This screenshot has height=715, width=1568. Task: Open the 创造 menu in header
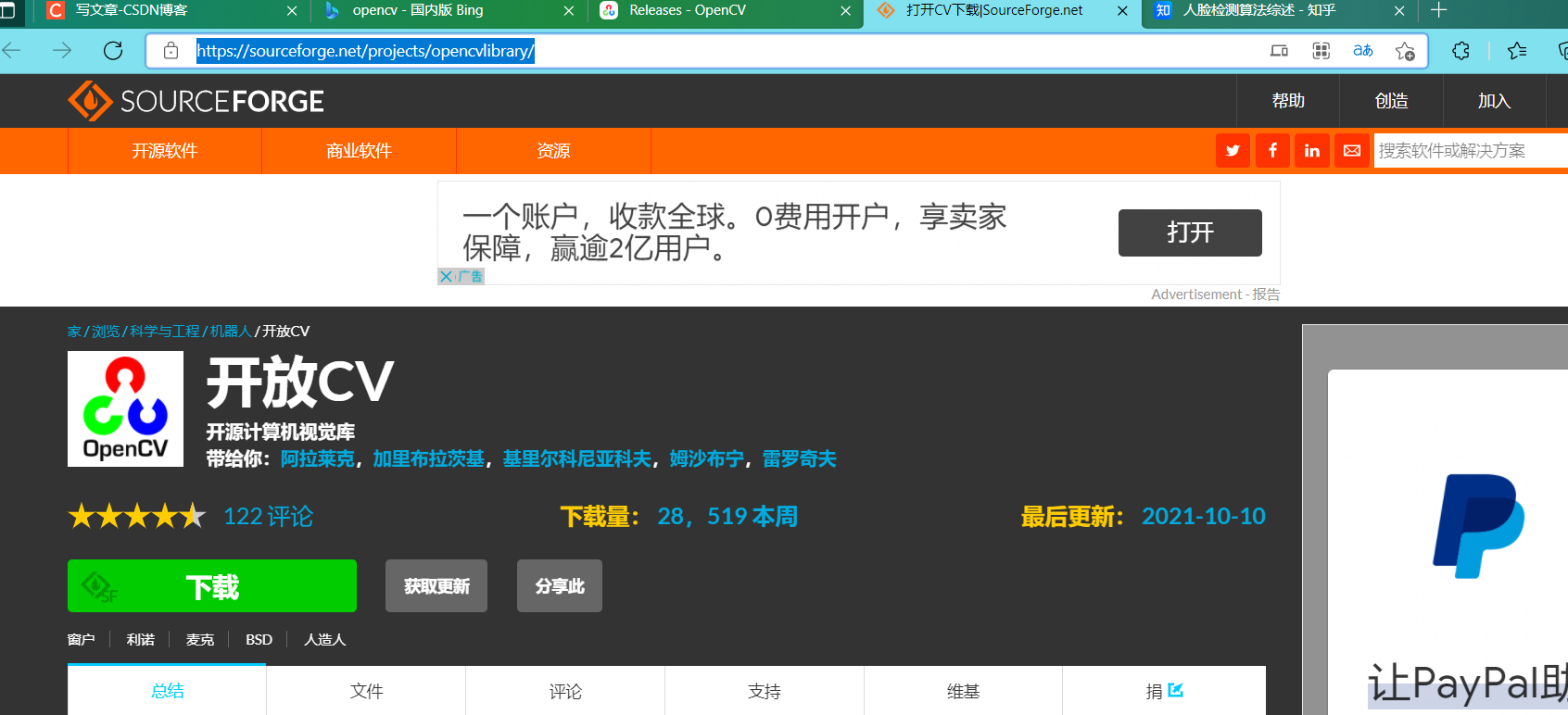click(x=1391, y=101)
